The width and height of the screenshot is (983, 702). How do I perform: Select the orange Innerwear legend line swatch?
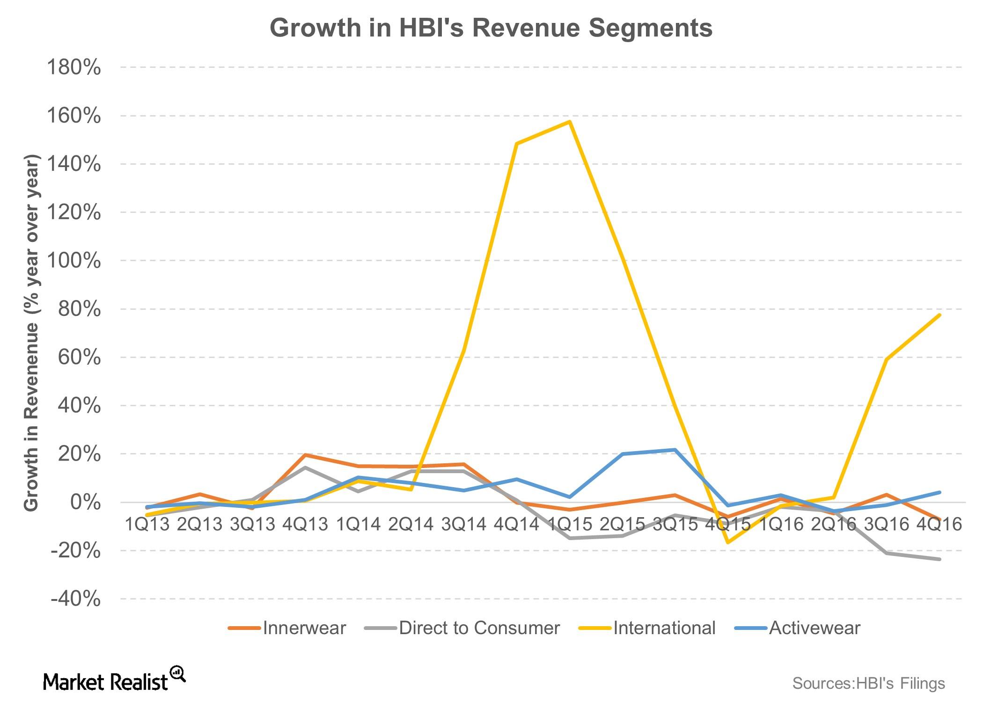(x=244, y=629)
